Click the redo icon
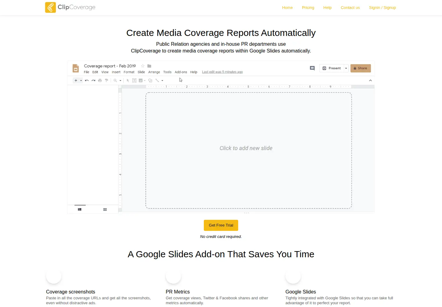The image size is (442, 307). [93, 80]
